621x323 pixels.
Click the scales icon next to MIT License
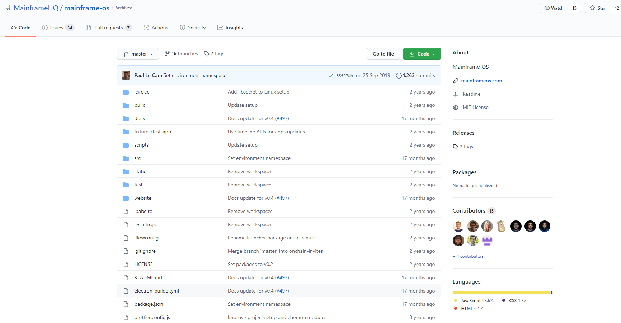(456, 108)
